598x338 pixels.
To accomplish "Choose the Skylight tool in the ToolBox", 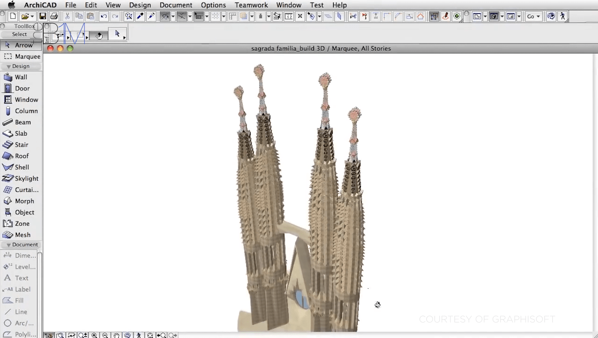I will 21,179.
